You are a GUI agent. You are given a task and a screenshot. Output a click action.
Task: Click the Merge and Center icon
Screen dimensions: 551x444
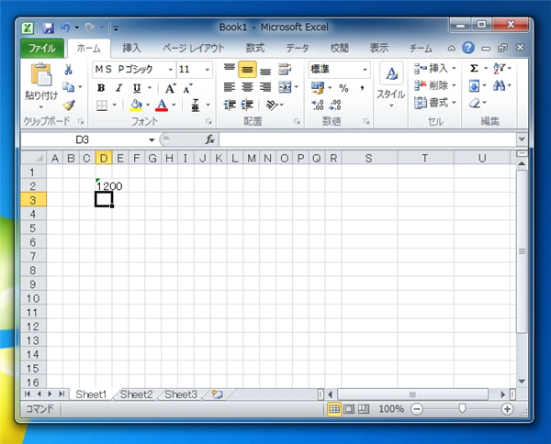click(x=285, y=87)
